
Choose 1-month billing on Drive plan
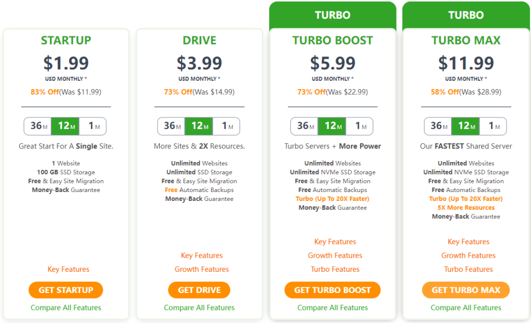[226, 126]
